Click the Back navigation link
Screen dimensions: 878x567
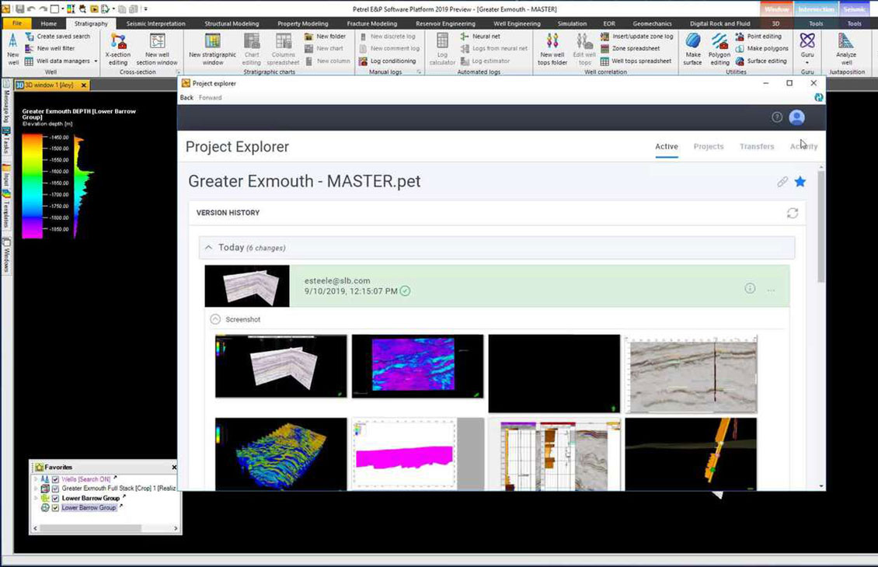pyautogui.click(x=186, y=98)
